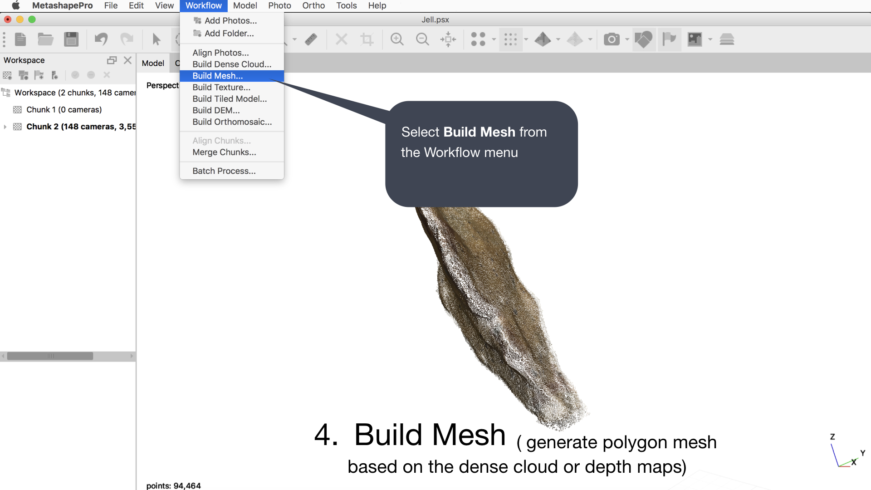Click the camera snapshot toolbar icon
This screenshot has height=490, width=871.
tap(612, 39)
